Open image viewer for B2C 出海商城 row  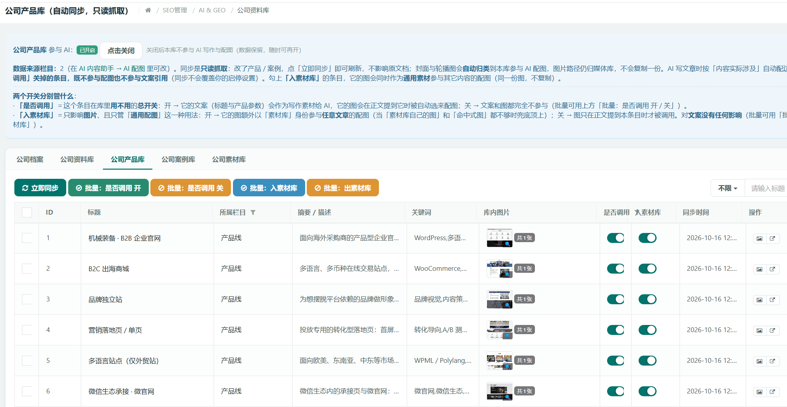759,269
